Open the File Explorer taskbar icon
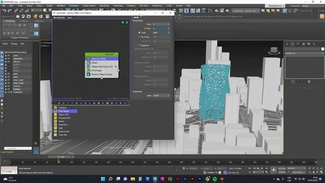Image resolution: width=325 pixels, height=183 pixels. click(x=133, y=179)
